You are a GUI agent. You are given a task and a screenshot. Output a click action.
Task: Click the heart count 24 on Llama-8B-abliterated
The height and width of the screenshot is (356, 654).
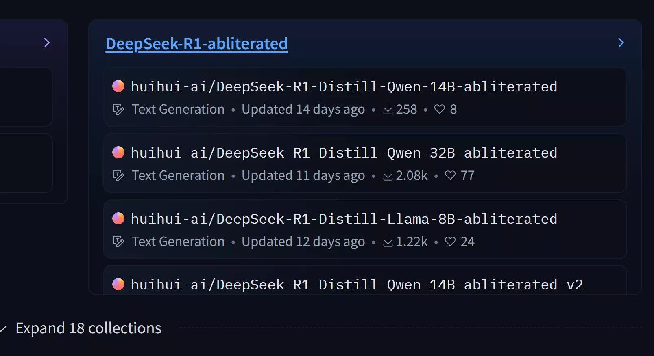click(x=466, y=241)
